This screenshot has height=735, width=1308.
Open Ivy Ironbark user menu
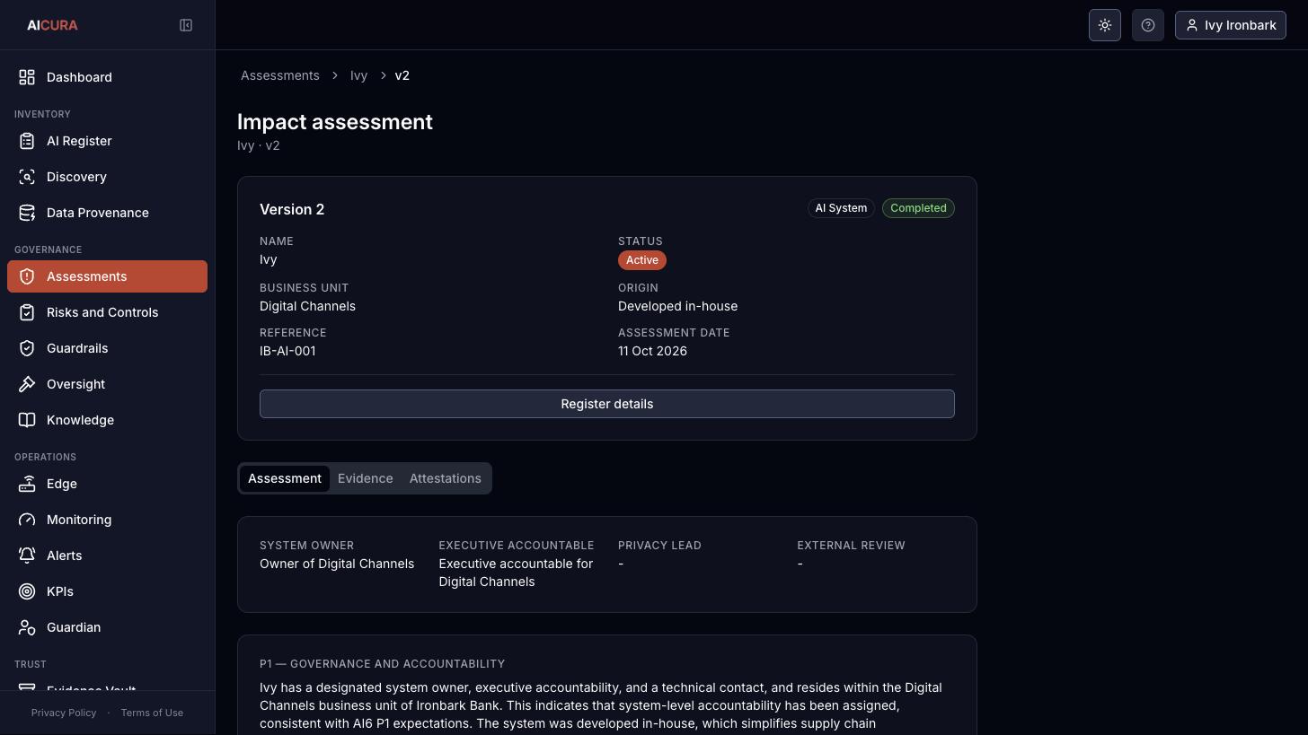pos(1231,25)
